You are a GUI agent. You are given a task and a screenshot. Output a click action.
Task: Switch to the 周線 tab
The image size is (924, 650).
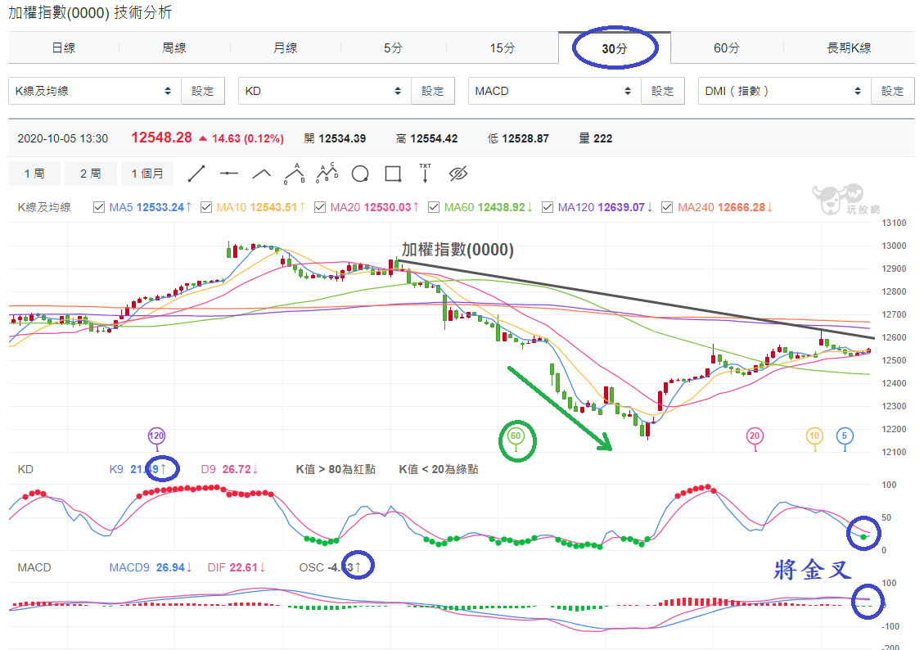pyautogui.click(x=174, y=47)
